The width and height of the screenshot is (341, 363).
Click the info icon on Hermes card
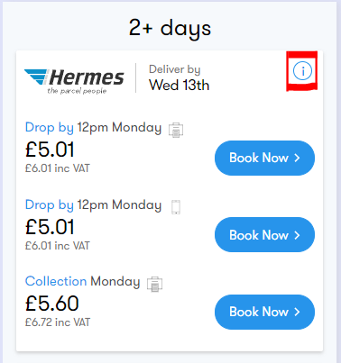[x=302, y=71]
